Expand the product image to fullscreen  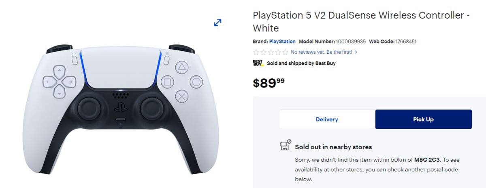[217, 23]
